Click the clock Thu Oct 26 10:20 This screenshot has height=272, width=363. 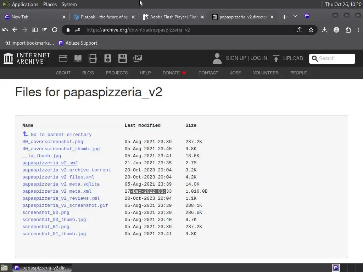[343, 4]
